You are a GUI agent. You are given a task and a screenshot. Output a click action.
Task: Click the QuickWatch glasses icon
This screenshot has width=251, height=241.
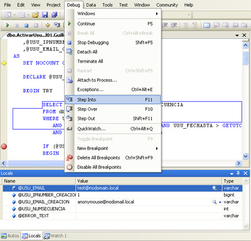[x=70, y=129]
